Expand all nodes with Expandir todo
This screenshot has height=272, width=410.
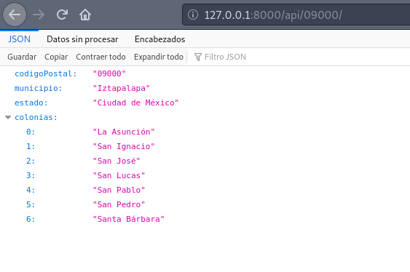(x=159, y=57)
